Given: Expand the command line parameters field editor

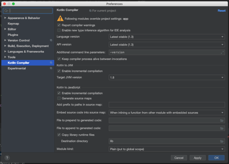Looking at the screenshot, I should [222, 52].
